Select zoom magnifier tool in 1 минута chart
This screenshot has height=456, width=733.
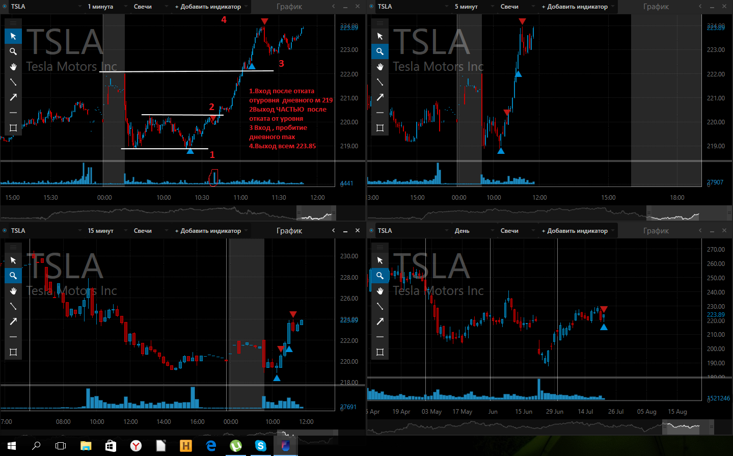coord(13,51)
